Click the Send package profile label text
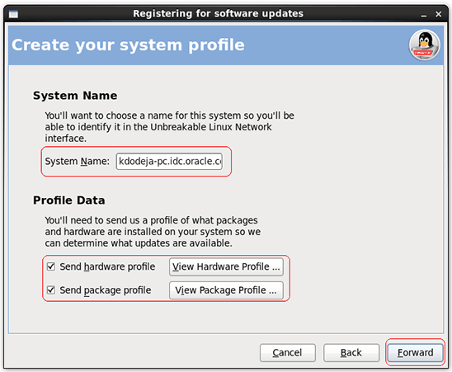 coord(106,290)
